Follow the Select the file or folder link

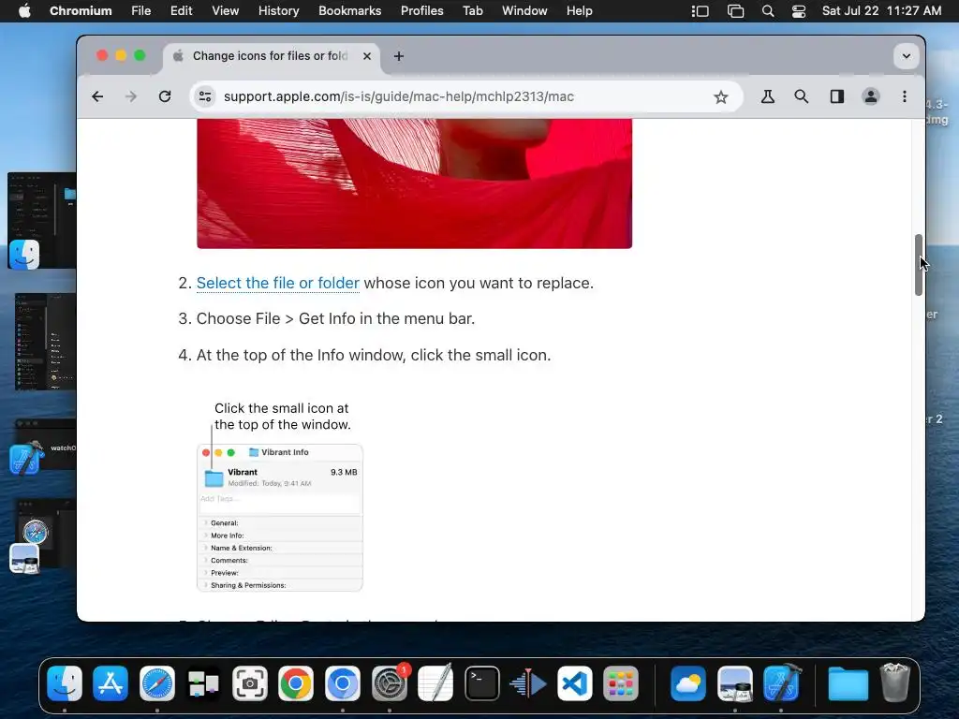pos(277,283)
